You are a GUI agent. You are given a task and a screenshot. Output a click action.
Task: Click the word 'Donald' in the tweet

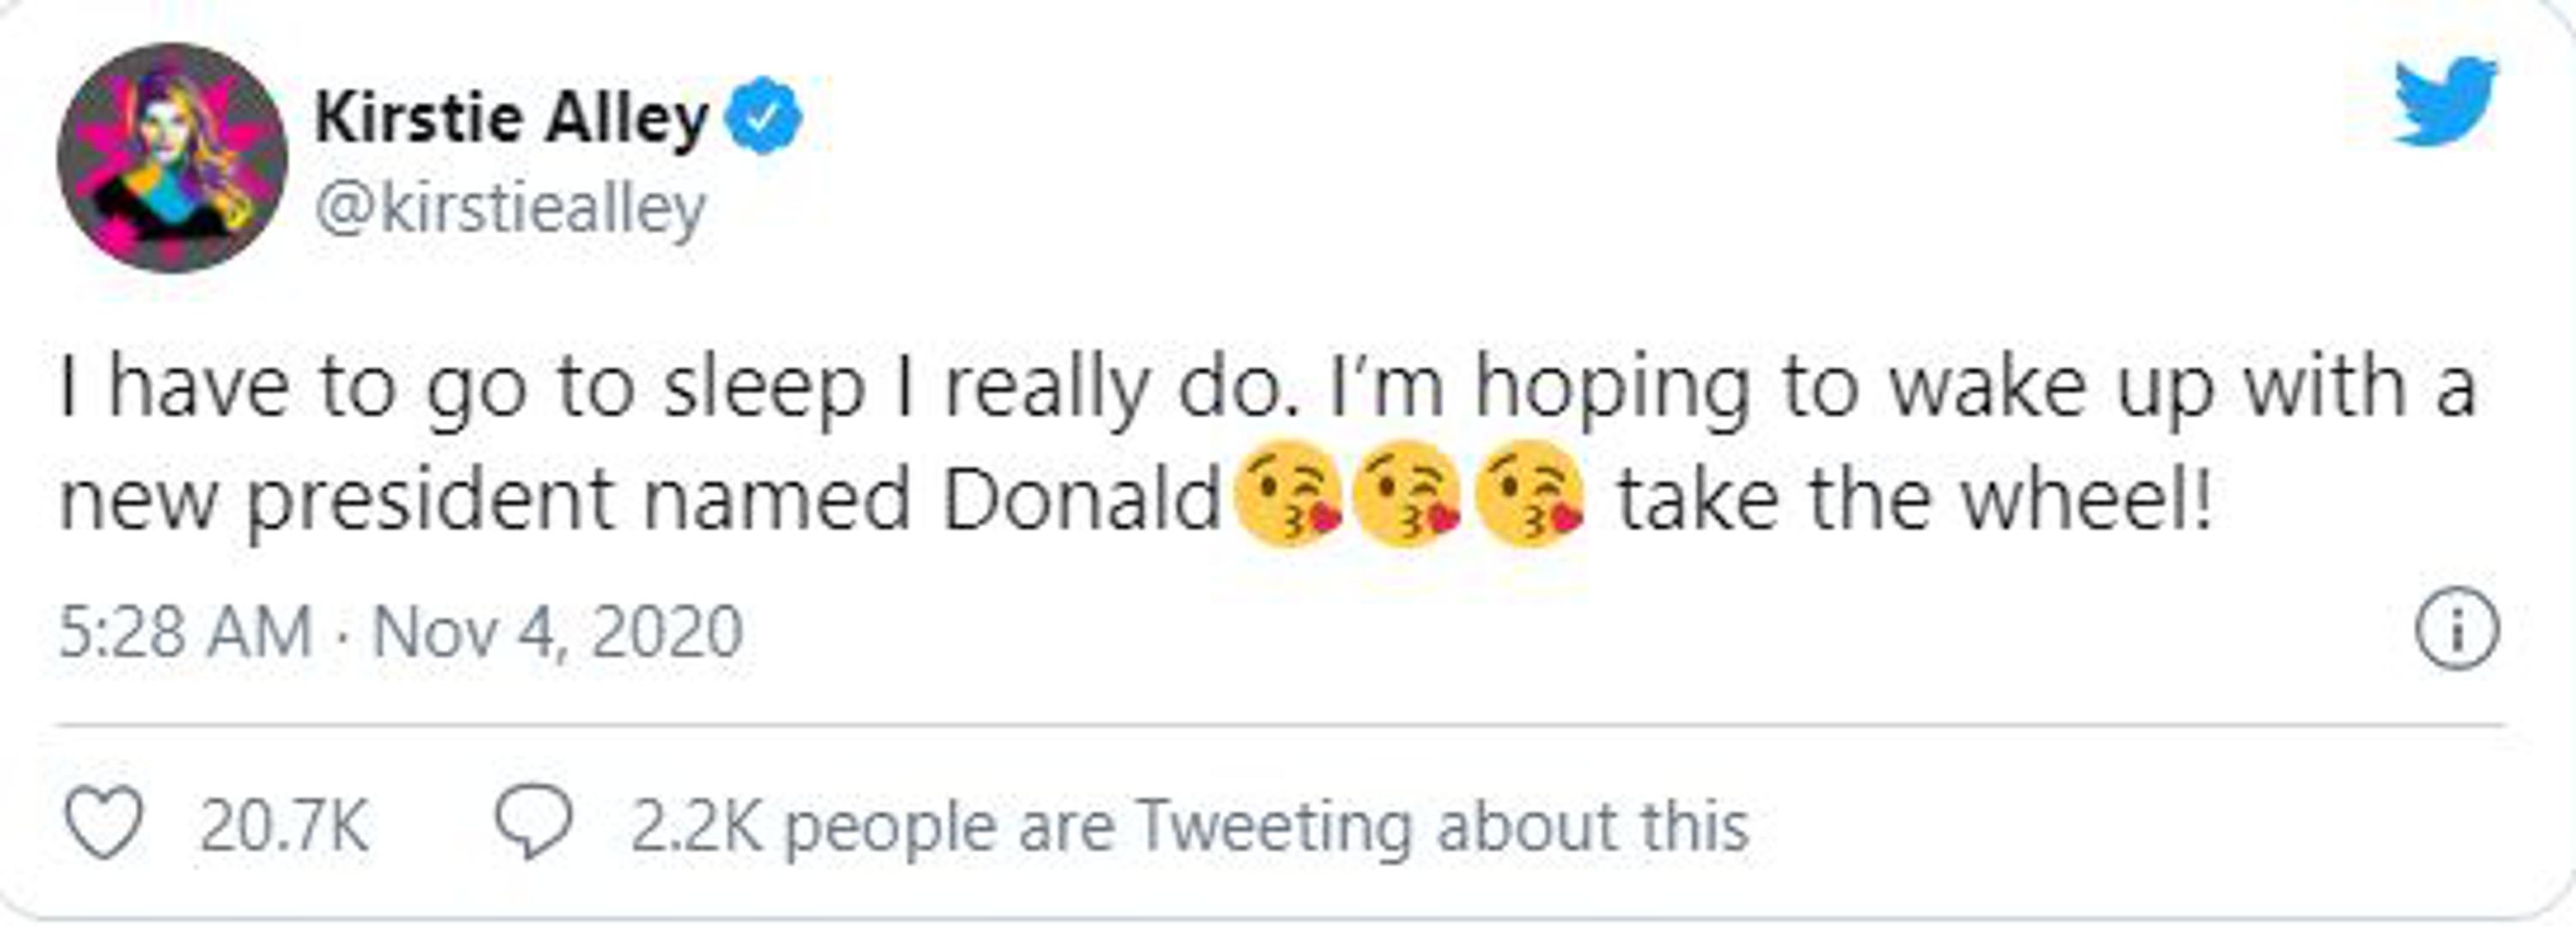click(1082, 498)
